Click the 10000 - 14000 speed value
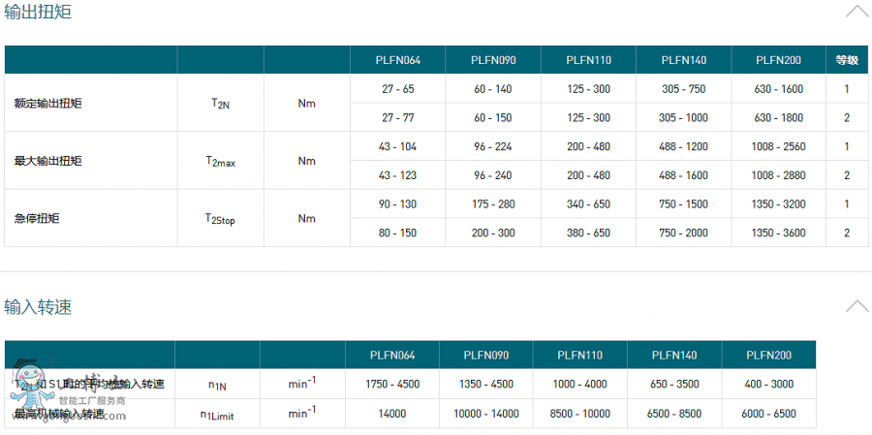872x435 pixels. click(x=485, y=414)
